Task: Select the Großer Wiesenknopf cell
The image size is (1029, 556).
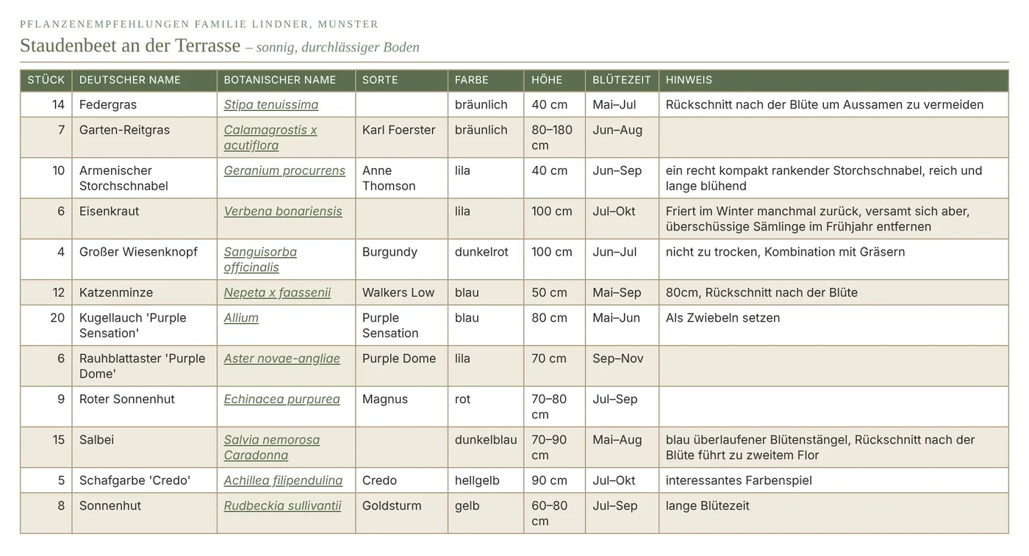Action: (x=145, y=259)
